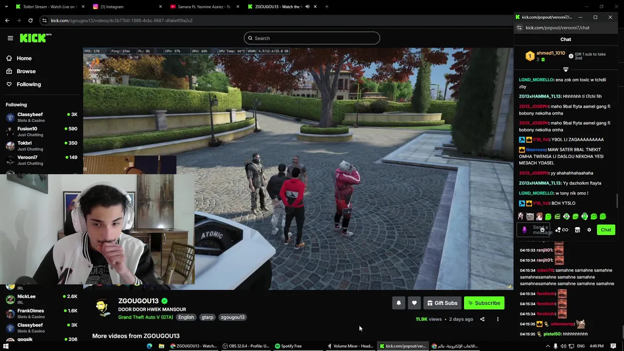This screenshot has width=624, height=351.
Task: Open Spotify Free from the taskbar
Action: pos(288,346)
